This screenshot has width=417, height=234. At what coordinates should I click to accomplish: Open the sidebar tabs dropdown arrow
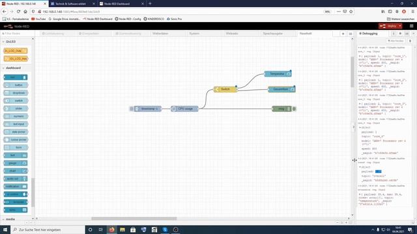tap(413, 34)
